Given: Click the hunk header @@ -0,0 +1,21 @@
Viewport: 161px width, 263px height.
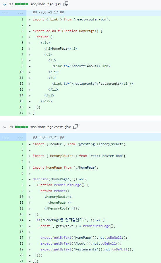Looking at the screenshot, I should (x=48, y=137).
